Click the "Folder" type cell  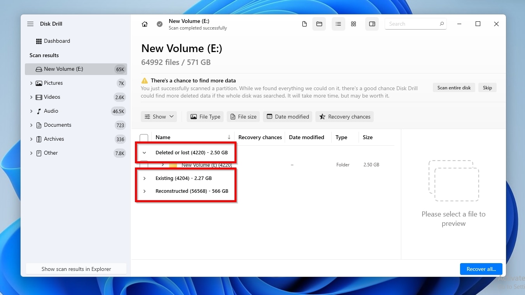343,165
